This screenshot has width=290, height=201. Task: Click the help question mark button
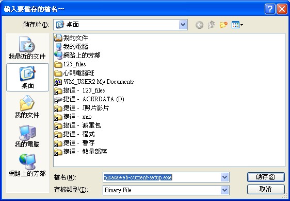click(x=270, y=9)
